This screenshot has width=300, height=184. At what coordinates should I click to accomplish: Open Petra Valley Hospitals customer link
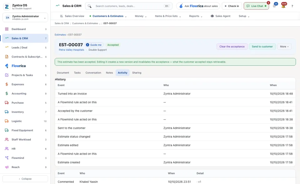coord(71,50)
